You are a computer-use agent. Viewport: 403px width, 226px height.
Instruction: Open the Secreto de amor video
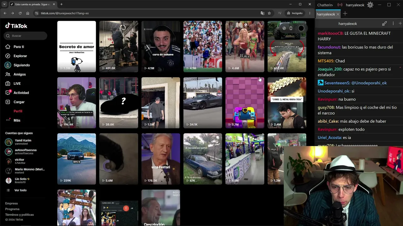point(77,46)
